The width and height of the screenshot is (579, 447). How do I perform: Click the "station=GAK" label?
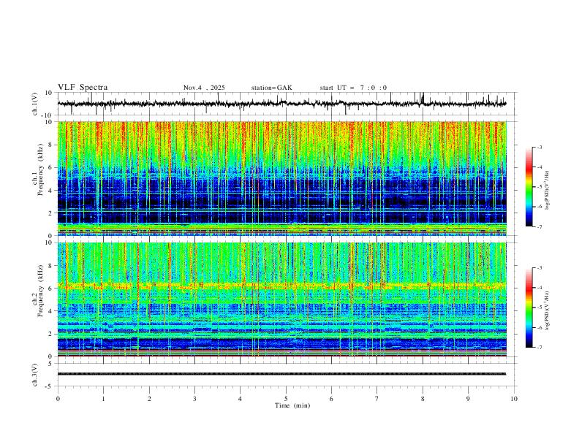(x=272, y=88)
